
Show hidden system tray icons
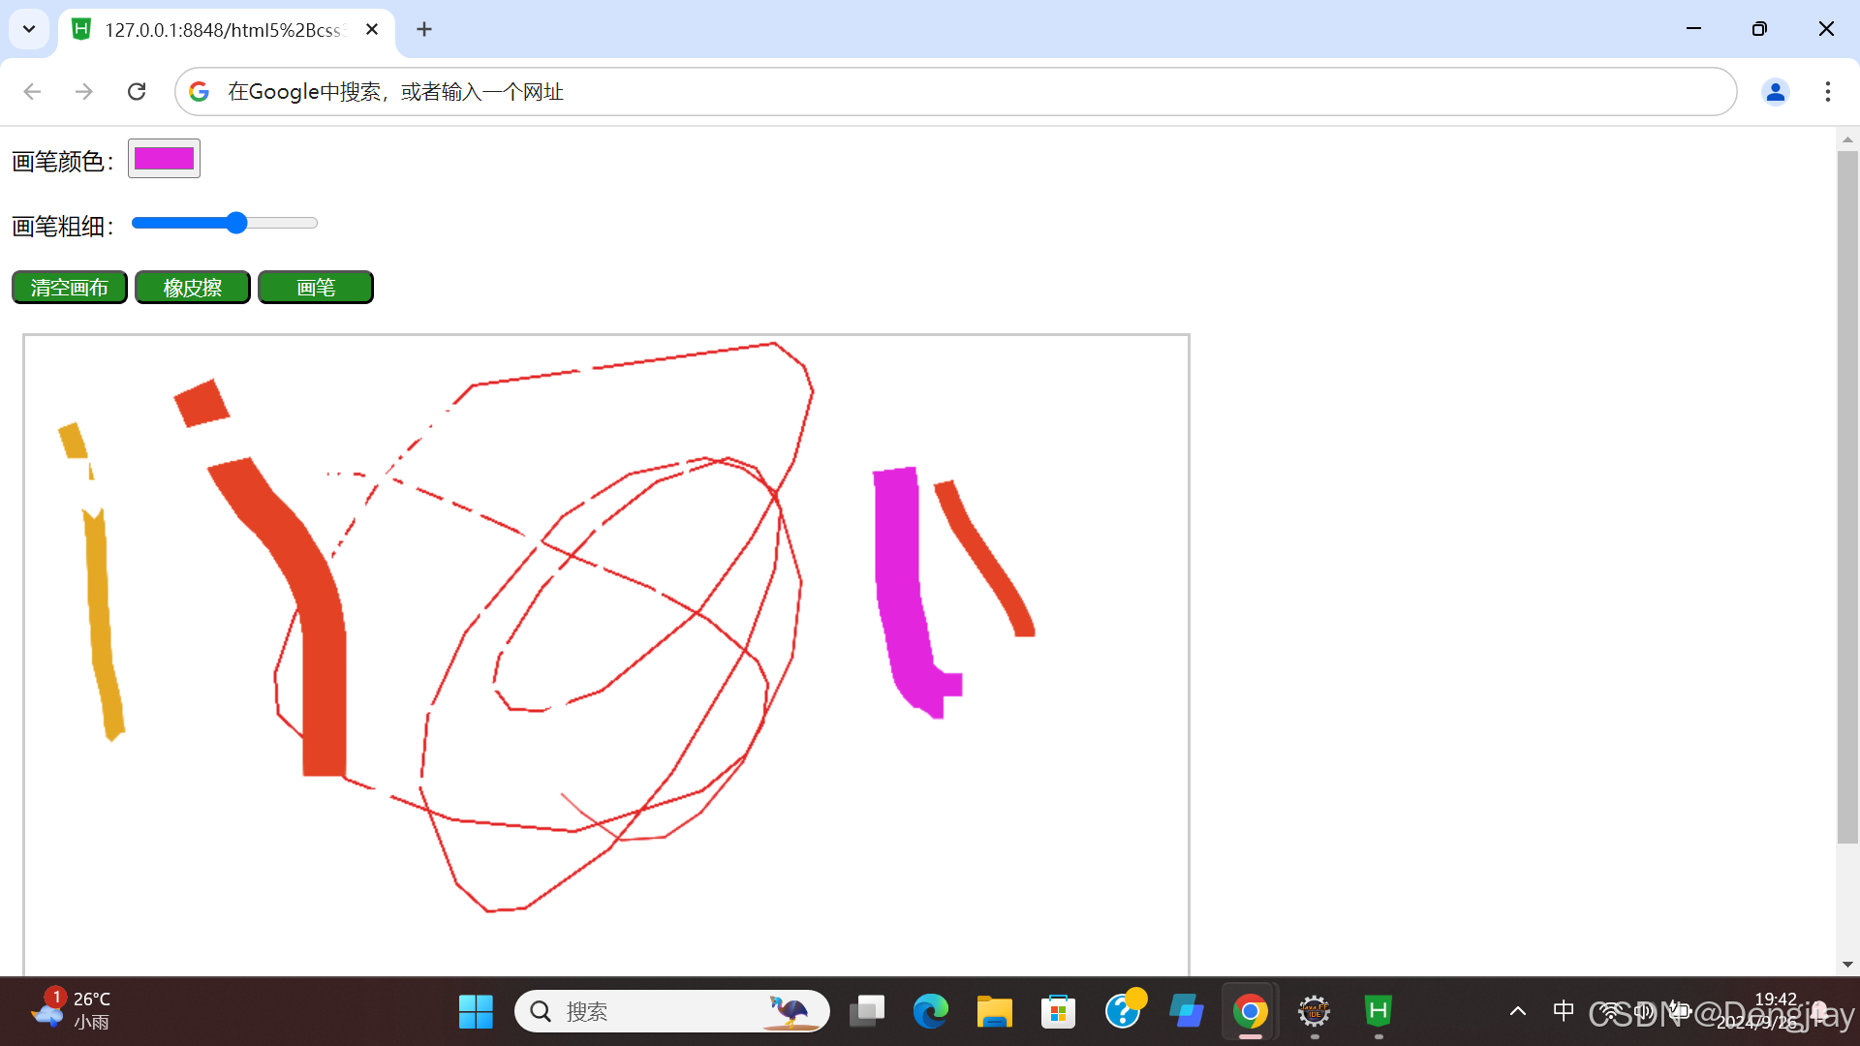pos(1517,1011)
